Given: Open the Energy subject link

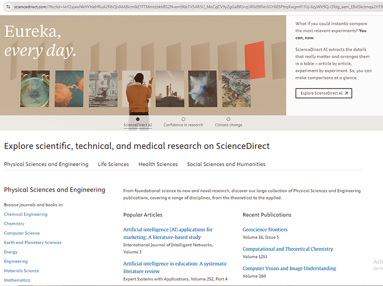Looking at the screenshot, I should coord(10,252).
